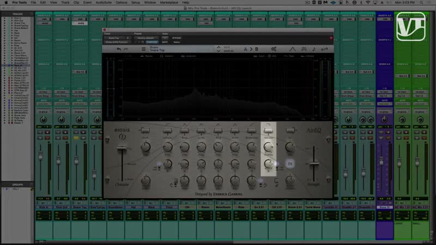Open the Track menu
This screenshot has width=436, height=245.
(x=65, y=3)
